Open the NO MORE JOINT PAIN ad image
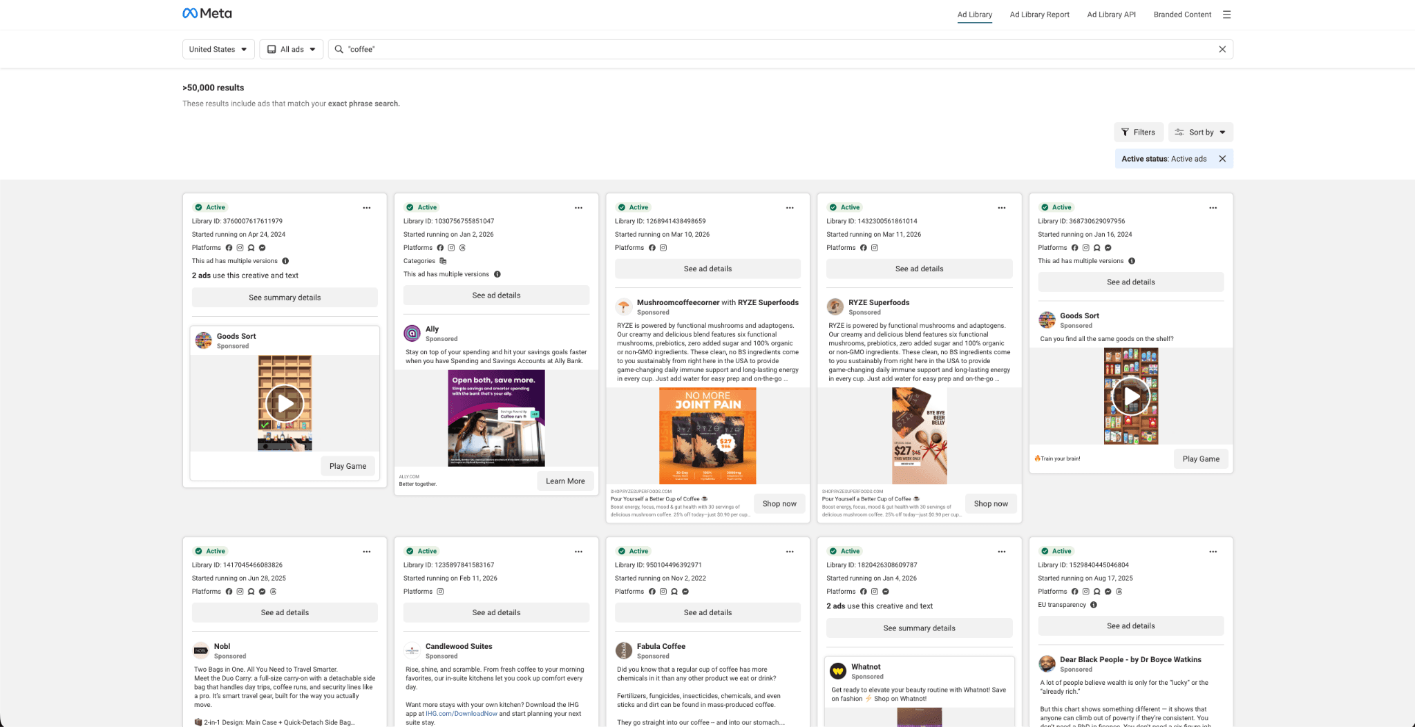The image size is (1415, 727). point(707,436)
